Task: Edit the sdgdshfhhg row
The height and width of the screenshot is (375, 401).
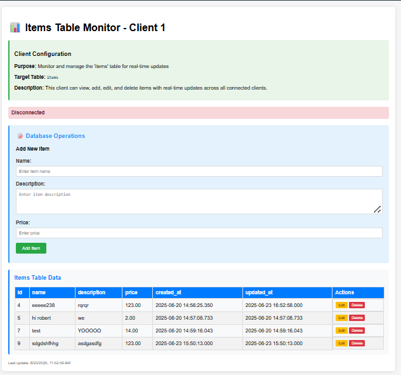Action: (341, 343)
